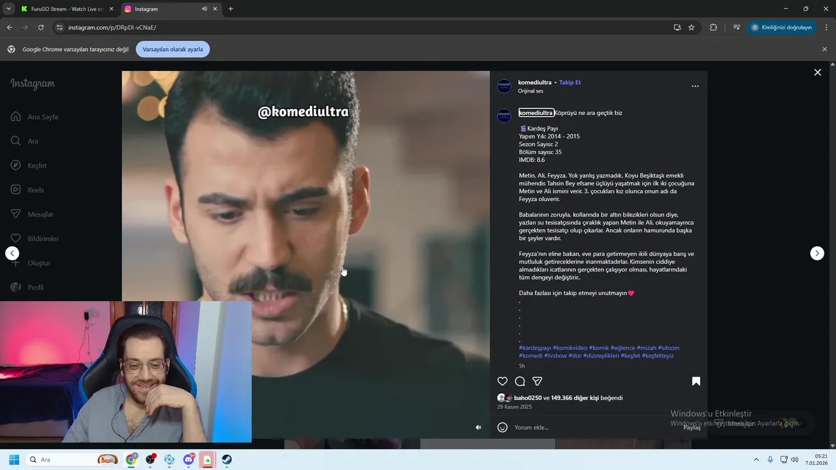Bookmark this page with the star icon
The image size is (836, 470).
click(x=692, y=27)
